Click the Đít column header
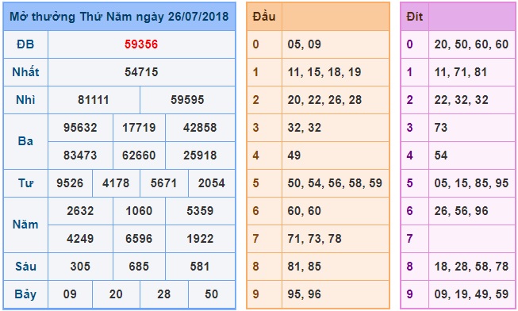The height and width of the screenshot is (311, 518). click(415, 17)
